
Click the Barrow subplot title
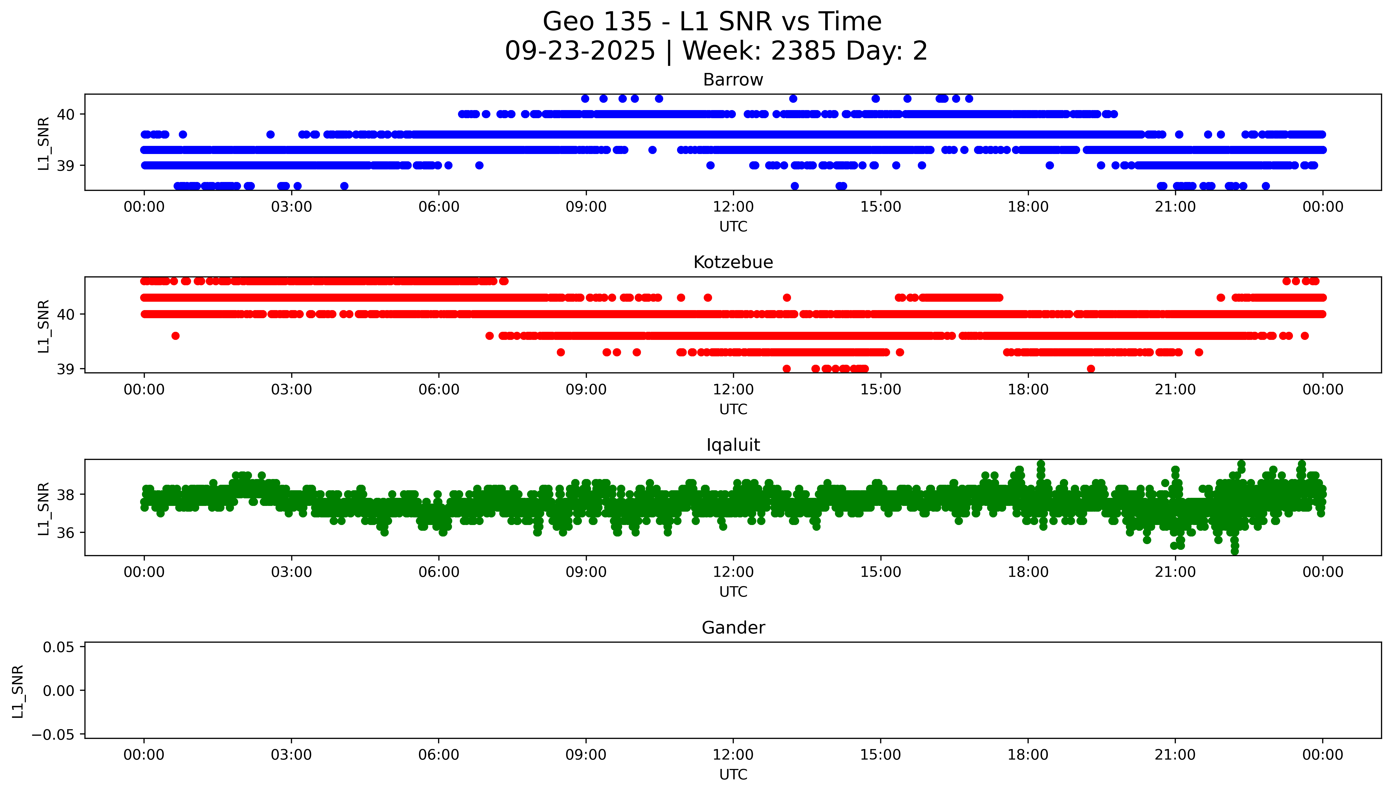[x=733, y=80]
